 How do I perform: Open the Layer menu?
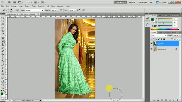coord(20,6)
